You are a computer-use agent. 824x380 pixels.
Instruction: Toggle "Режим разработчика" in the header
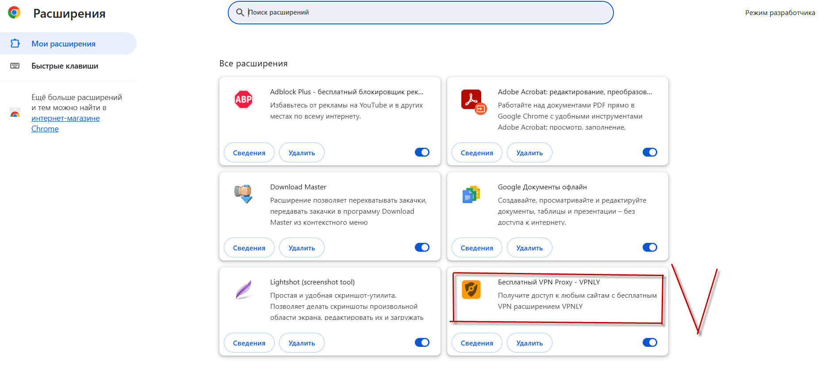(780, 13)
